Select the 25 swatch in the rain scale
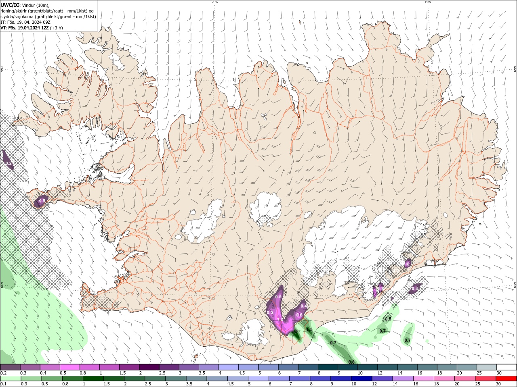 click(x=485, y=379)
